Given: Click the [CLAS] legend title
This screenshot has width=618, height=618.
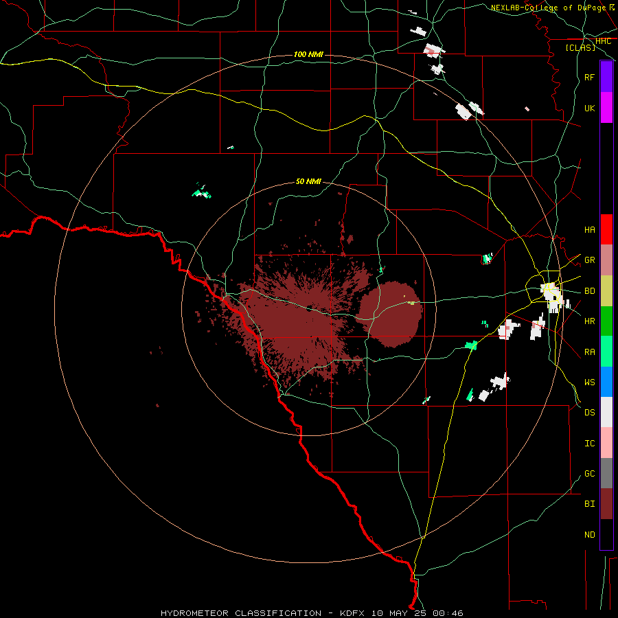Looking at the screenshot, I should coord(580,48).
